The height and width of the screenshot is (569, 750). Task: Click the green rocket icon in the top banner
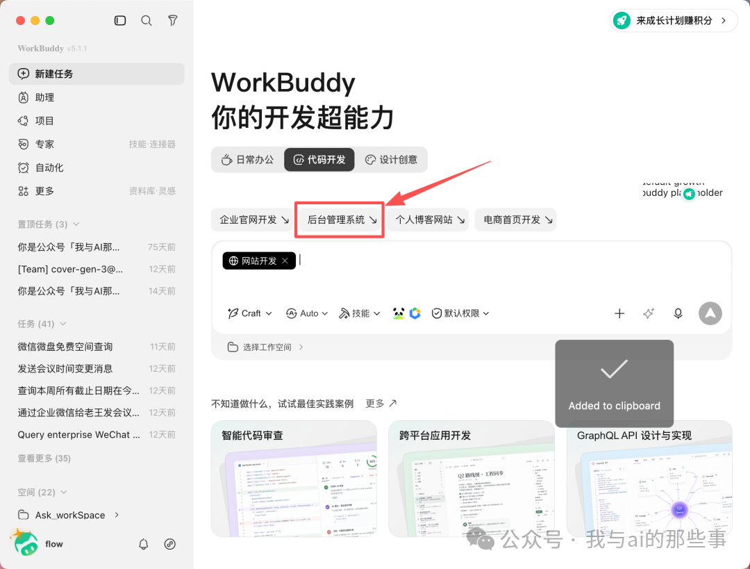click(x=622, y=21)
